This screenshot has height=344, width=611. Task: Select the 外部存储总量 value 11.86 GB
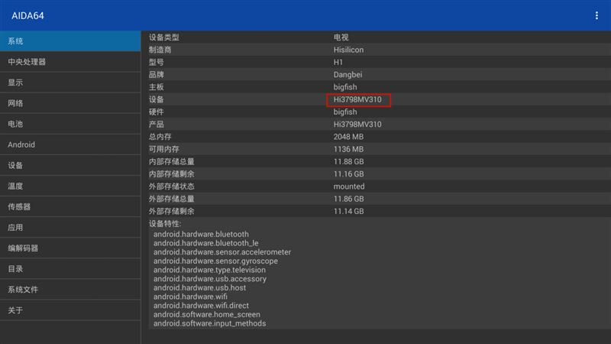point(348,199)
